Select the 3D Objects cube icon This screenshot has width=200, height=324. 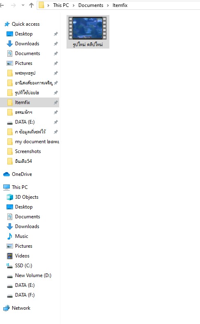click(x=10, y=197)
